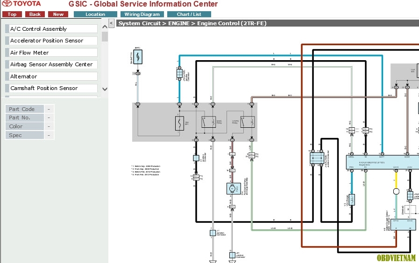Select Air Flow Meter in the list
This screenshot has height=263, width=419.
pos(51,53)
